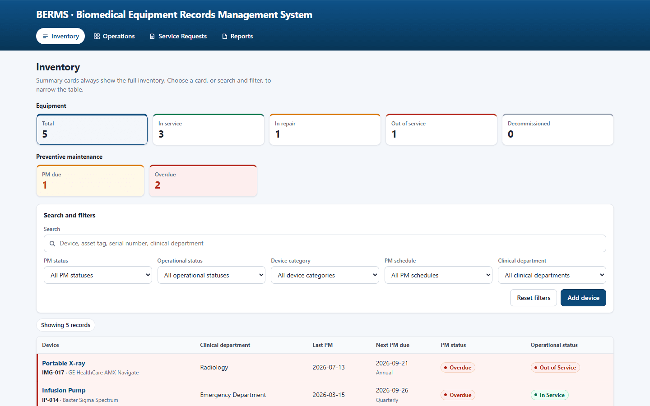Select the Inventory tab
The height and width of the screenshot is (406, 650).
tap(60, 36)
